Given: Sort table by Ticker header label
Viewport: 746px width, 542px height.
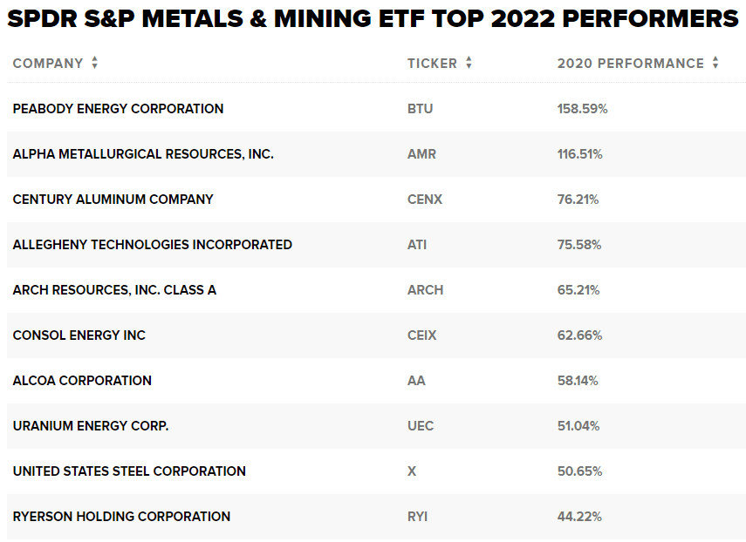Looking at the screenshot, I should click(x=432, y=64).
